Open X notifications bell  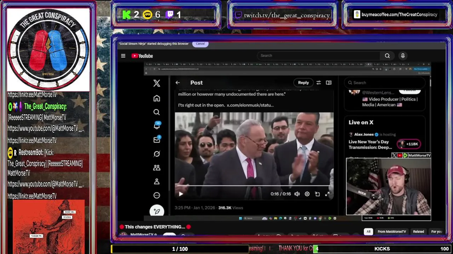(157, 126)
